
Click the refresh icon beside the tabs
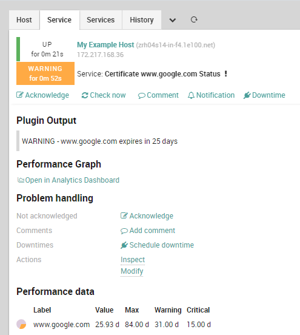click(194, 19)
